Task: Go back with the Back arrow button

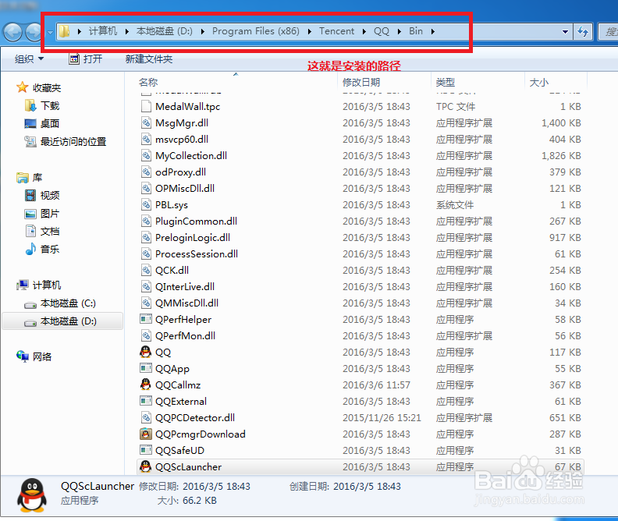Action: coord(12,32)
